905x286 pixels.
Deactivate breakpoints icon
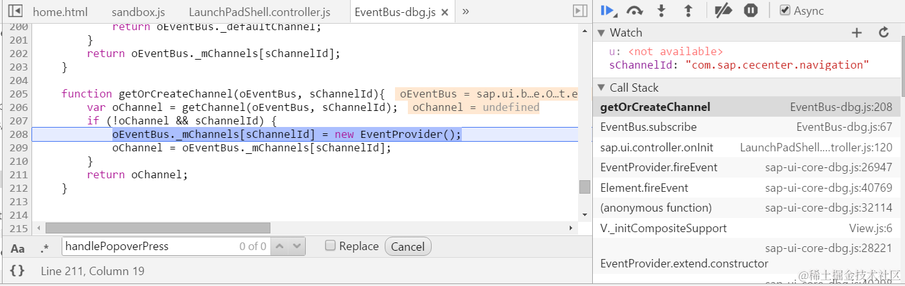[x=723, y=10]
